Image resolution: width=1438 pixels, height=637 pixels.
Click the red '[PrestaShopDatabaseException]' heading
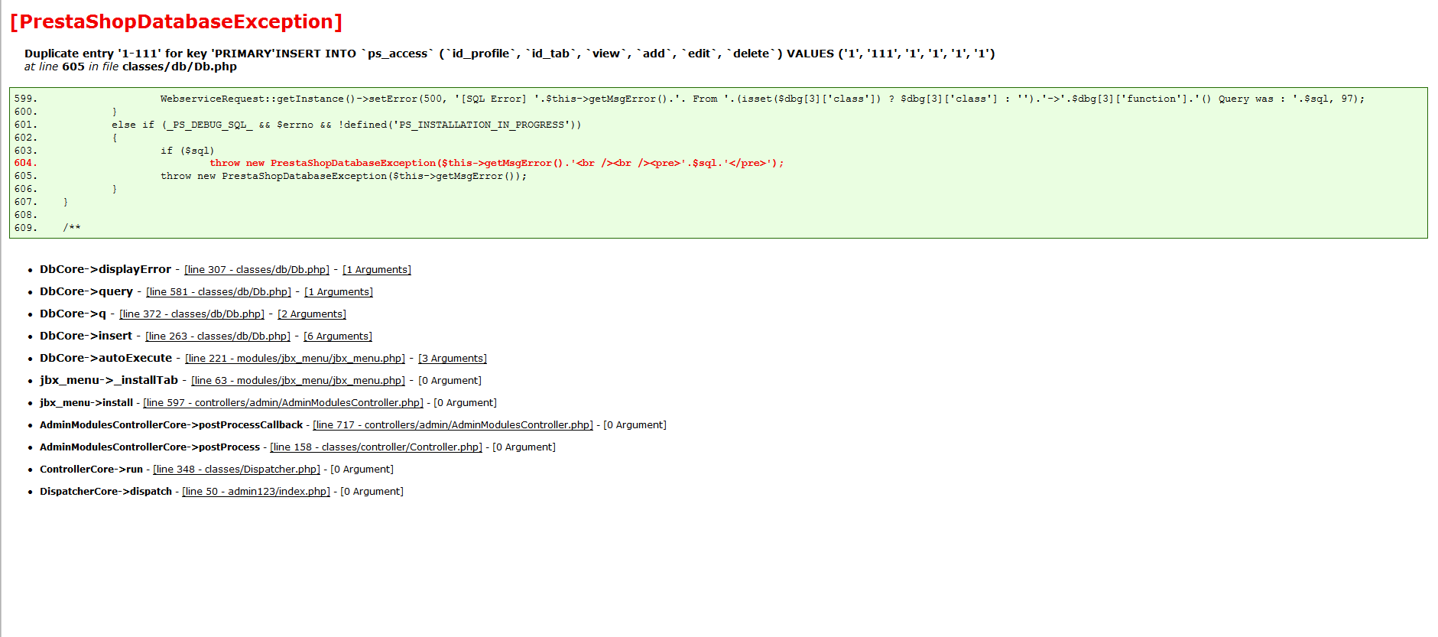click(x=177, y=21)
